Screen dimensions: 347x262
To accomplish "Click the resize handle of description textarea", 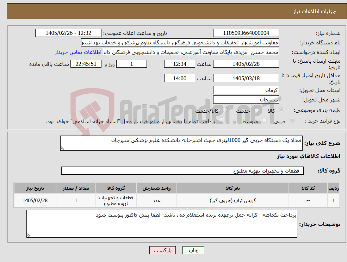I will [x=62, y=149].
